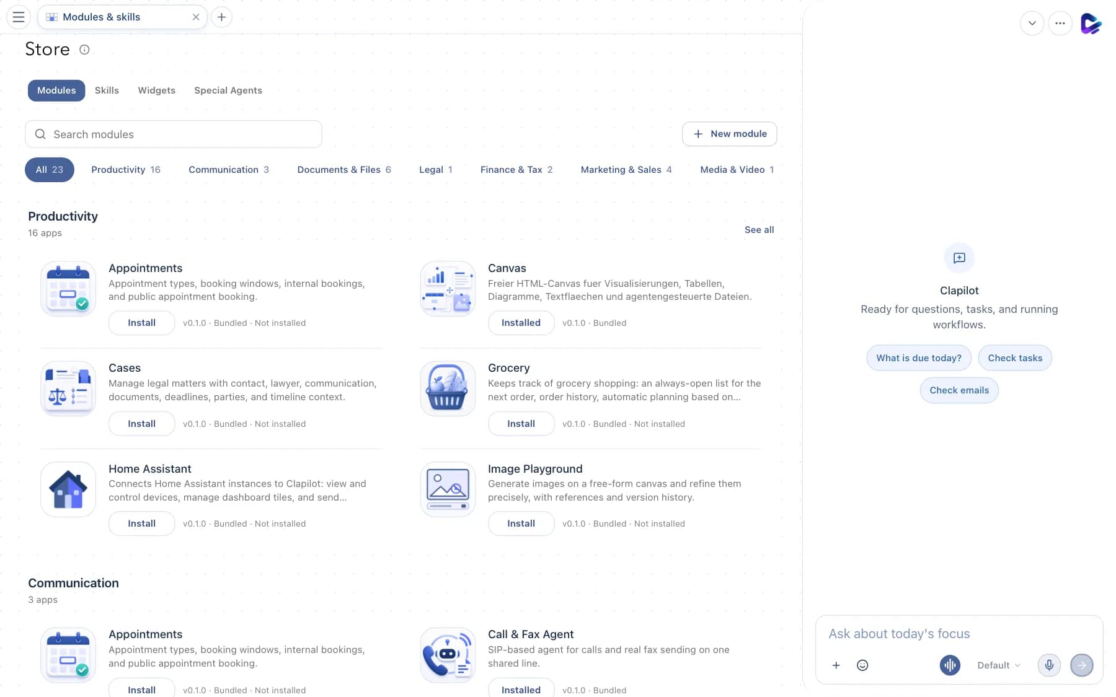
Task: Switch to the Widgets tab
Action: (156, 90)
